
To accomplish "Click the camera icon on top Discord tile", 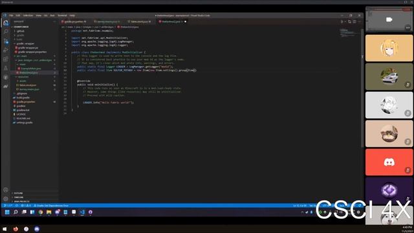I will (x=389, y=19).
